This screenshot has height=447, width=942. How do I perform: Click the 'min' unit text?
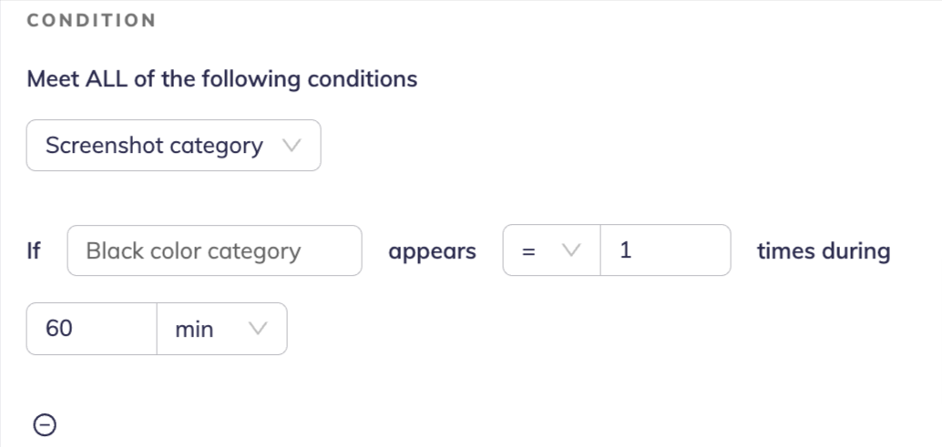[194, 330]
